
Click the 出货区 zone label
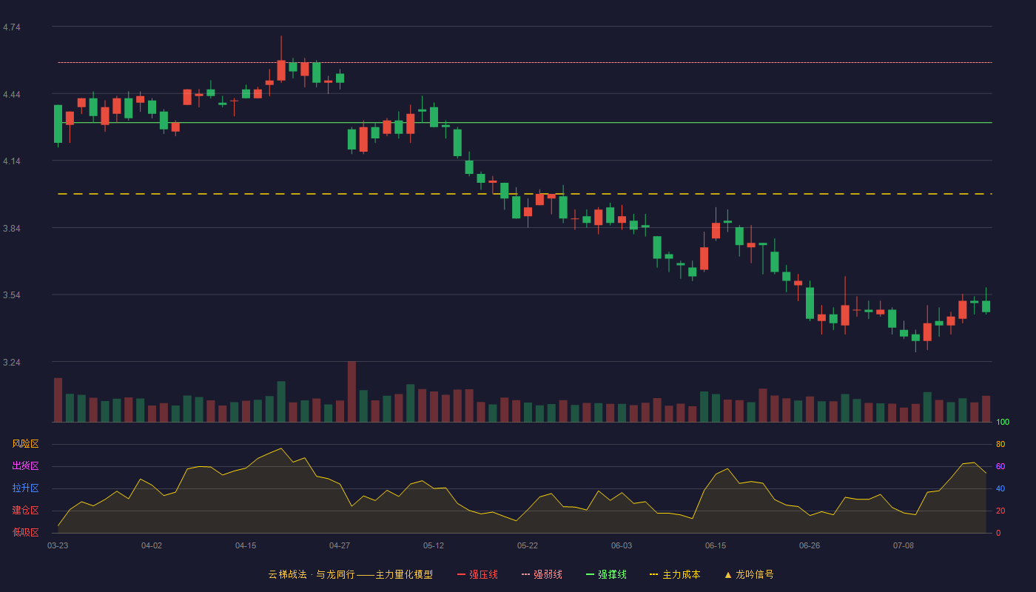click(x=25, y=466)
